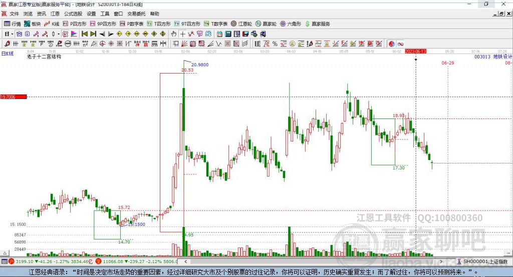Open the 工具 menu
This screenshot has width=513, height=277.
[105, 13]
